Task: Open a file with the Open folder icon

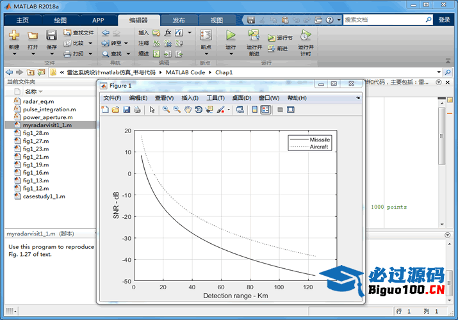Action: 33,36
